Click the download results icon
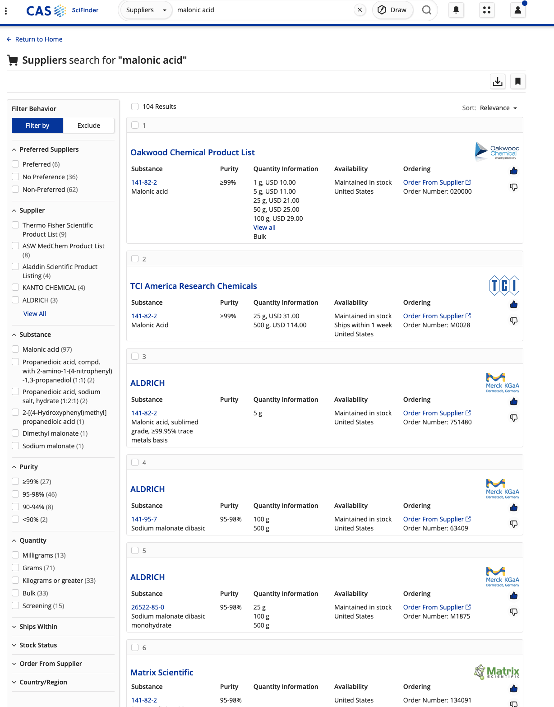Viewport: 554px width, 707px height. (498, 81)
